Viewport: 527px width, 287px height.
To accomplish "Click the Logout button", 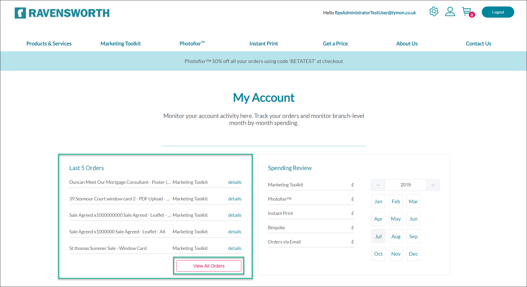I will [498, 12].
